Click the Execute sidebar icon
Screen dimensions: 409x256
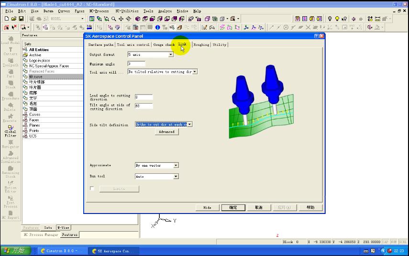(x=11, y=118)
